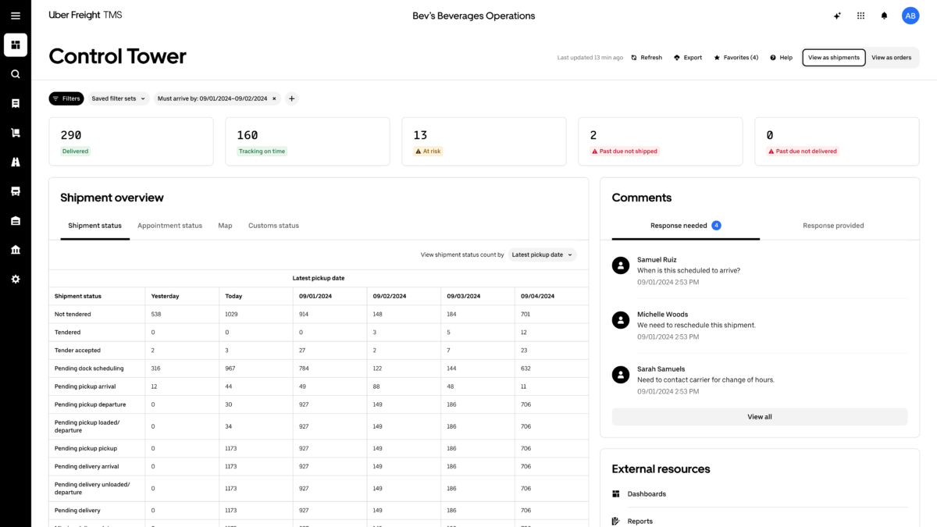Screen dimensions: 937x527
Task: Open the apps grid icon
Action: pyautogui.click(x=860, y=16)
